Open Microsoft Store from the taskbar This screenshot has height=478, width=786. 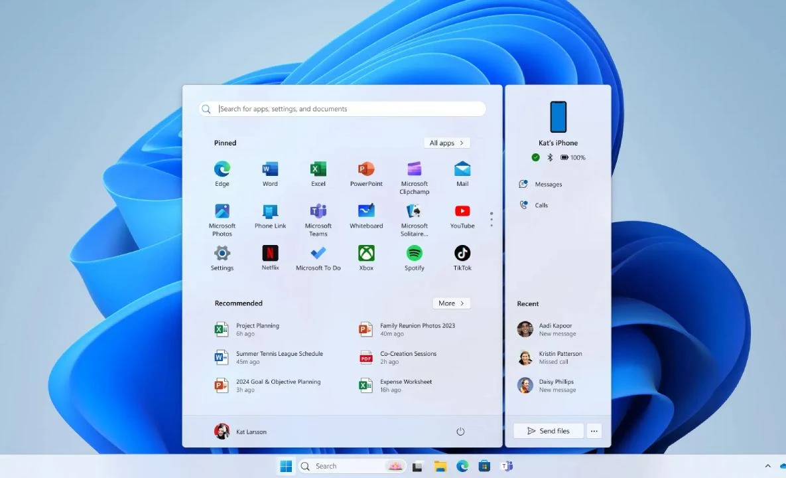click(x=484, y=467)
